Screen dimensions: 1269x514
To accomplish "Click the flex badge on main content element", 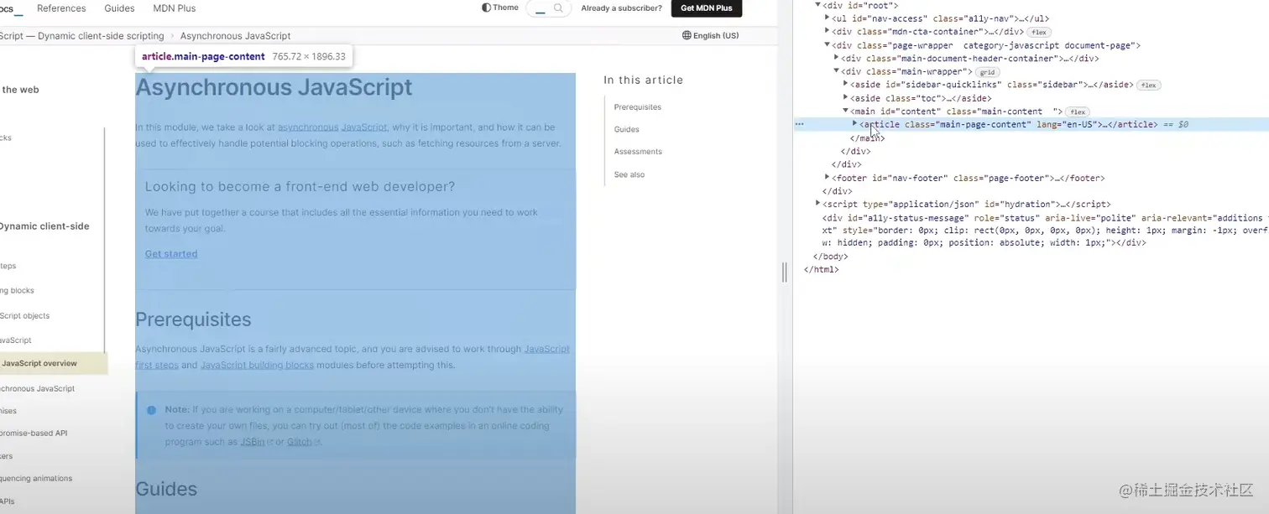I will coord(1078,112).
